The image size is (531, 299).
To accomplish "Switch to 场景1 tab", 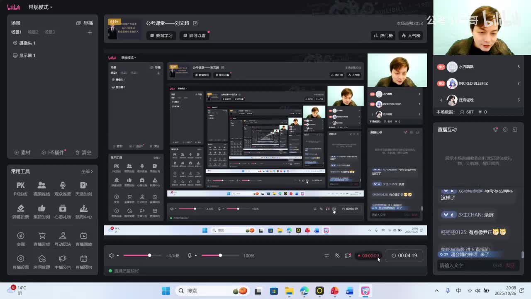I will pyautogui.click(x=16, y=32).
